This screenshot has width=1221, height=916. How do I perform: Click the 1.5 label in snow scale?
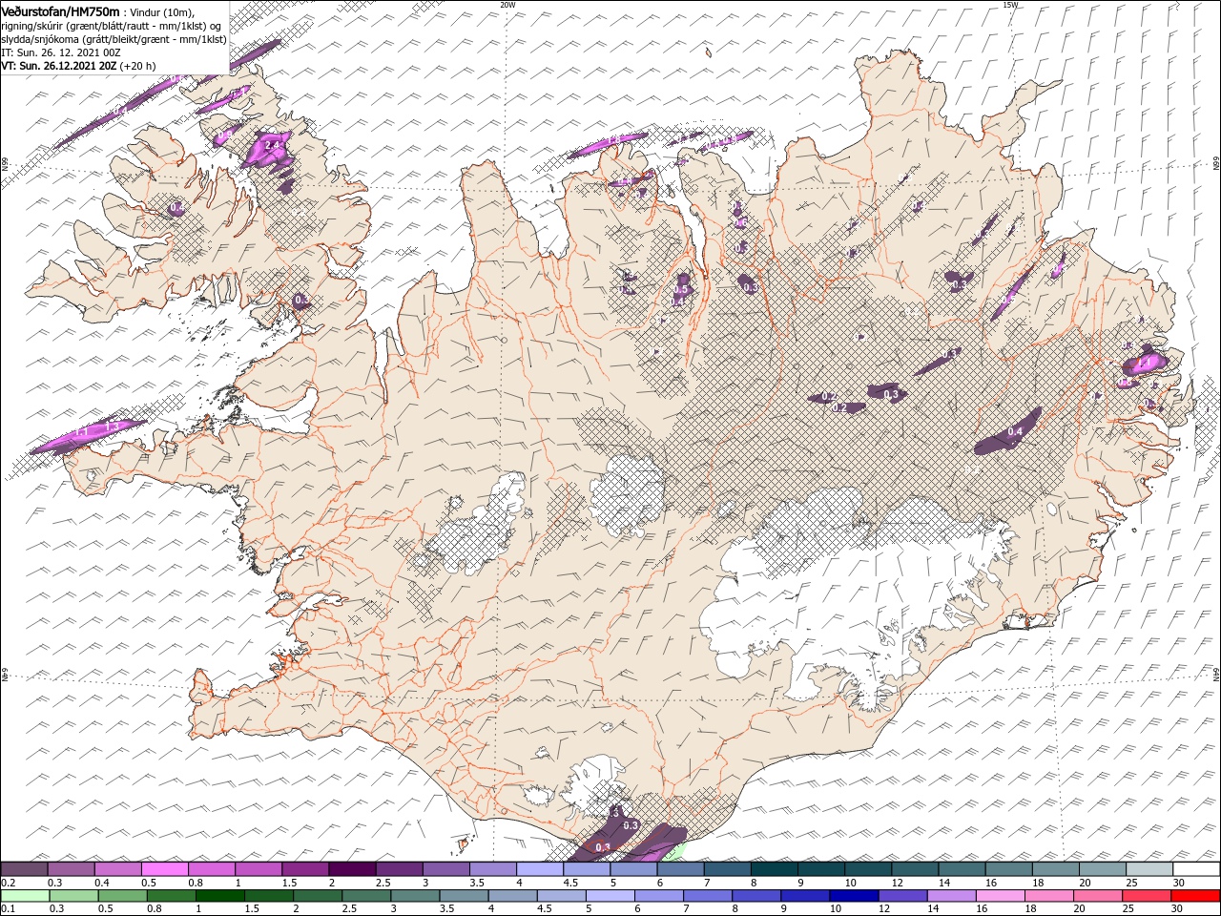click(288, 883)
